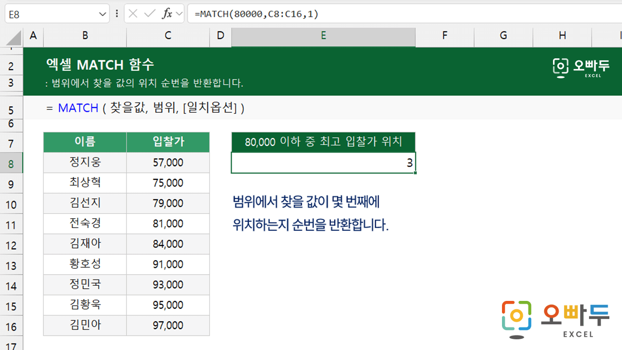Screen dimensions: 622x350
Task: Click the cell containing 김민아
Action: [85, 326]
